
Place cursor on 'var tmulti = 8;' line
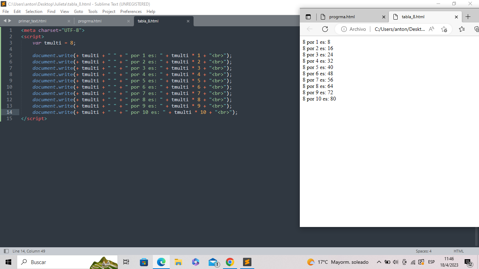point(54,43)
